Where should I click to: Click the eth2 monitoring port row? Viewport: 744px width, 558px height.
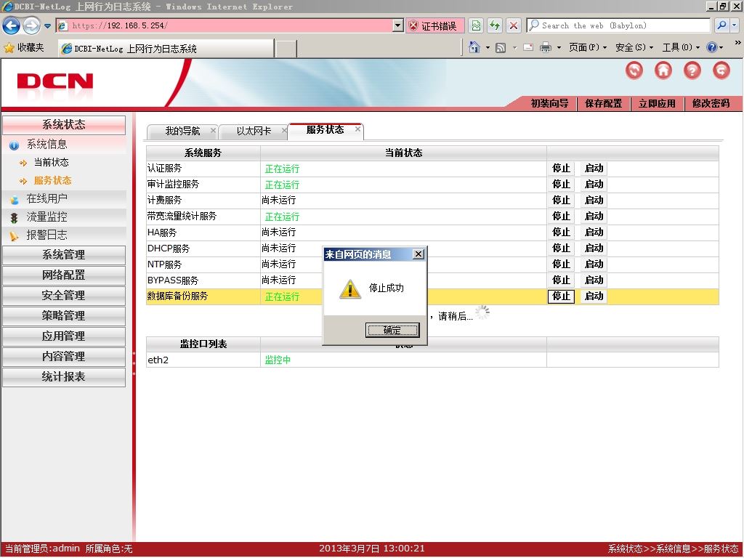coord(432,360)
